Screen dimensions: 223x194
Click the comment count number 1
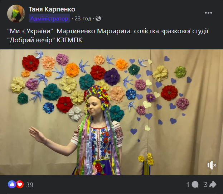click(x=188, y=185)
